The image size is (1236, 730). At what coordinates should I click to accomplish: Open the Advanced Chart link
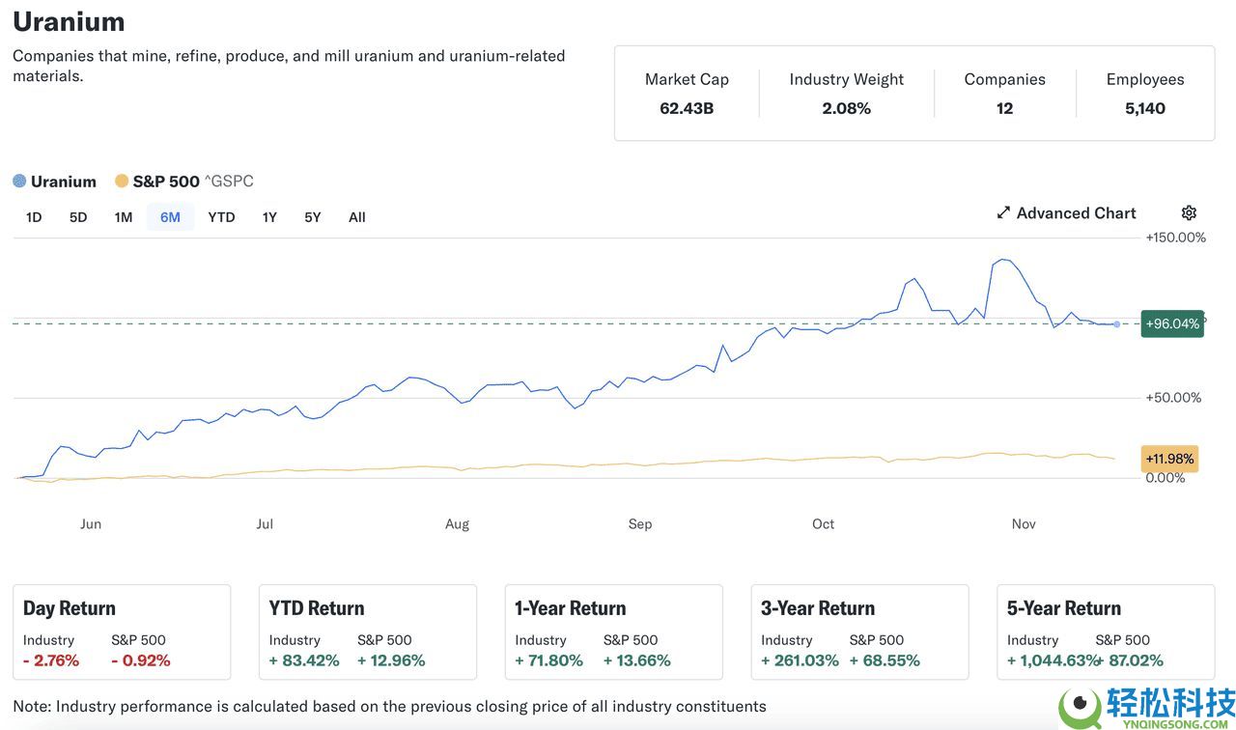coord(1076,213)
